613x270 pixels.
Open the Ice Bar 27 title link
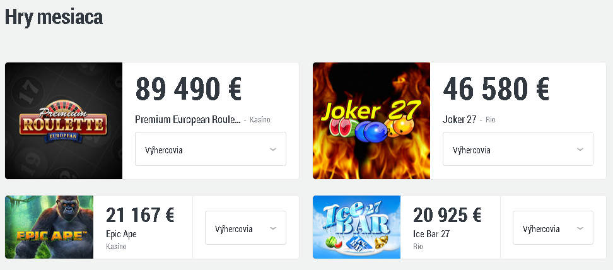tap(431, 234)
